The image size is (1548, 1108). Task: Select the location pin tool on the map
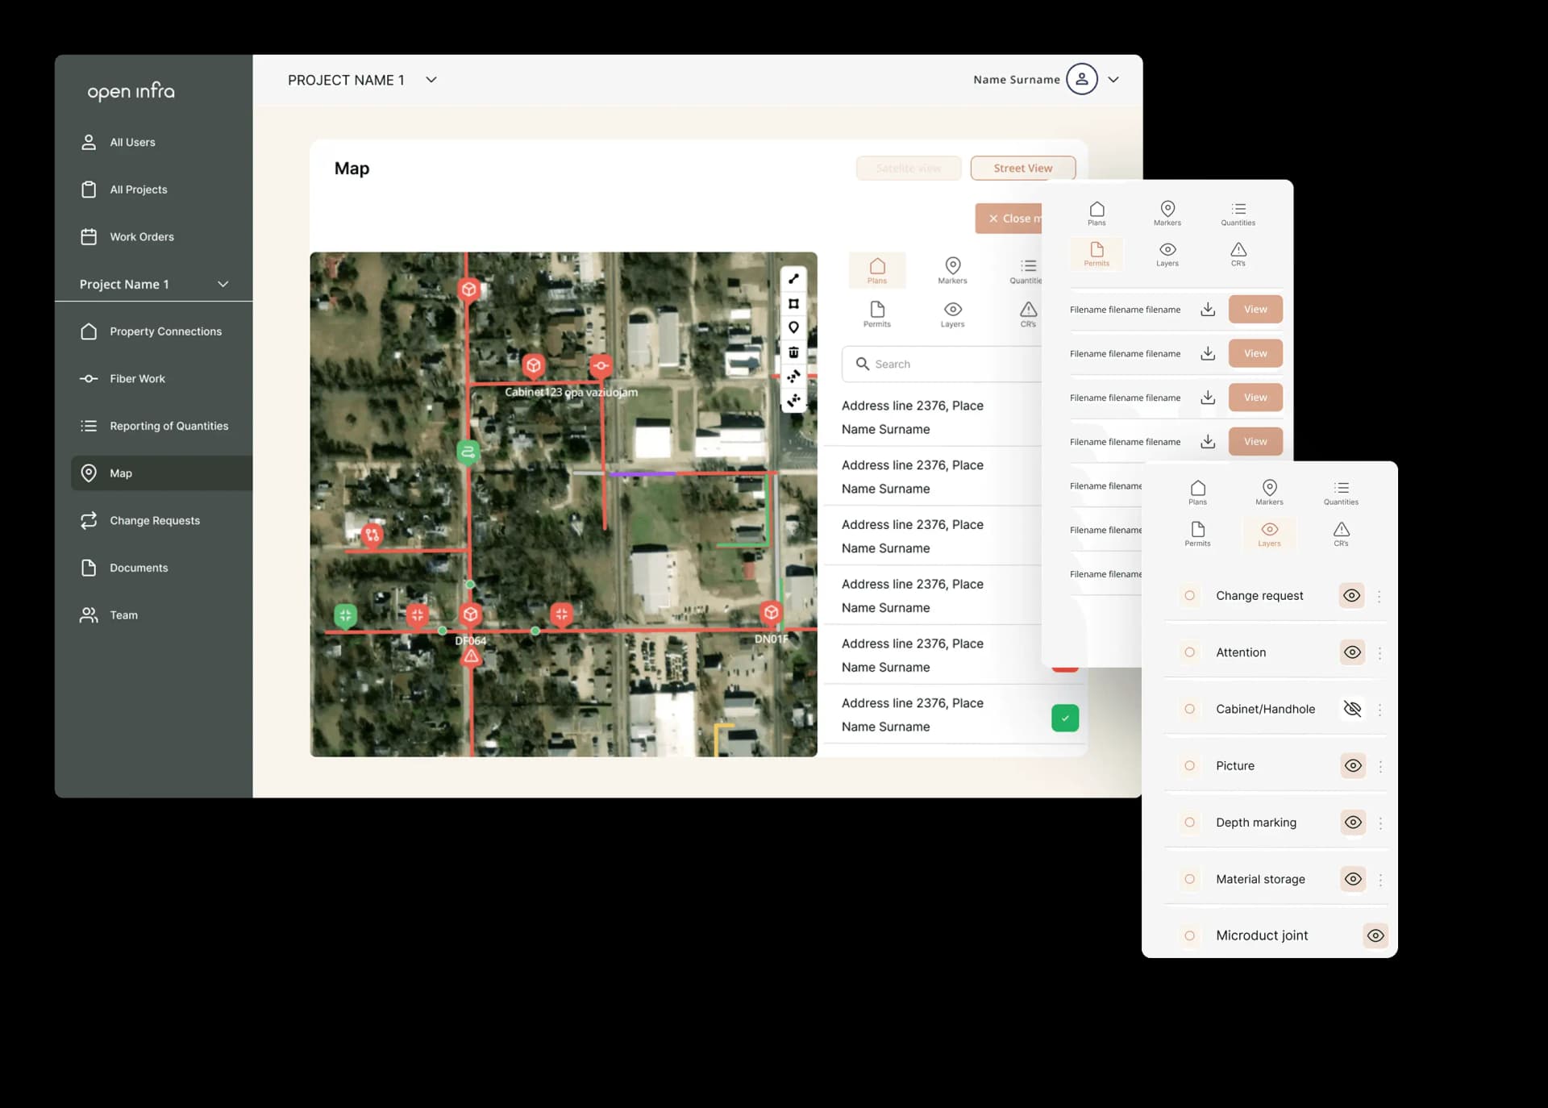[x=793, y=327]
